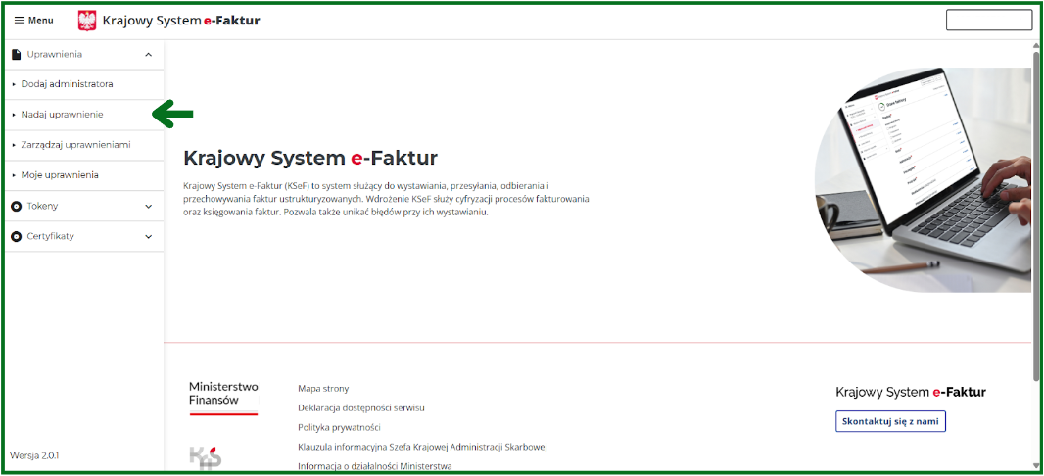
Task: Open Informacja o działalności Ministerstwa link
Action: (375, 466)
